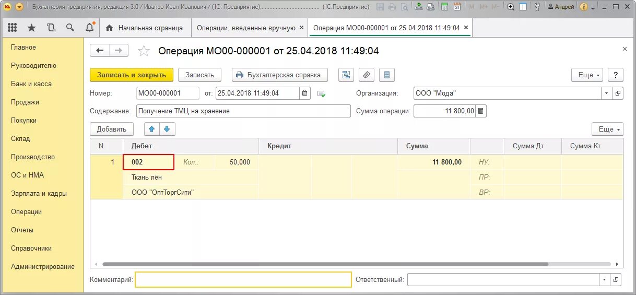Open the top Еще menu near help
The height and width of the screenshot is (295, 636).
(x=587, y=75)
